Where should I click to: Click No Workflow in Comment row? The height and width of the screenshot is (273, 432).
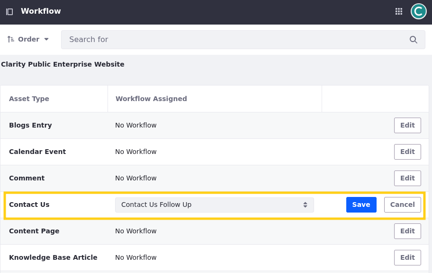click(136, 178)
